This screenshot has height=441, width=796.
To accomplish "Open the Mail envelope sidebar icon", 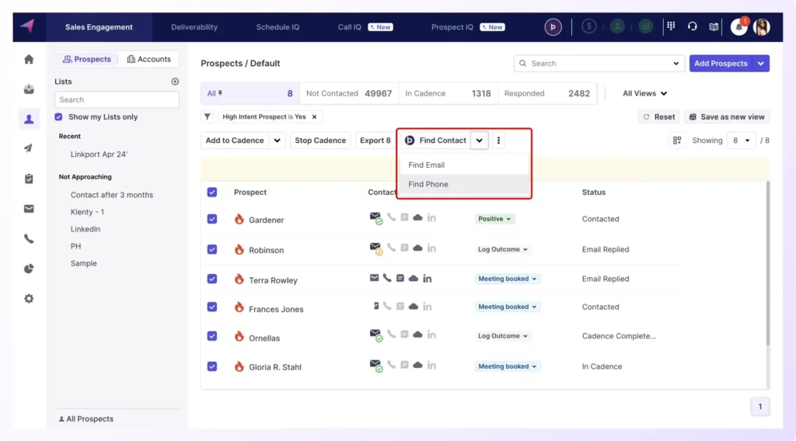I will [x=29, y=209].
